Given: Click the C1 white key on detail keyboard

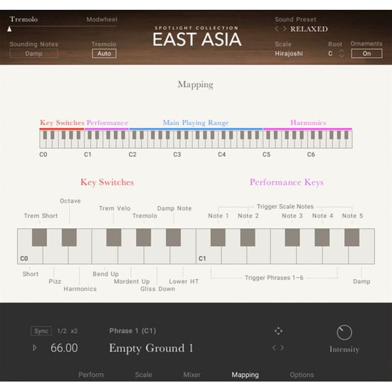Looking at the screenshot, I should click(x=208, y=255).
